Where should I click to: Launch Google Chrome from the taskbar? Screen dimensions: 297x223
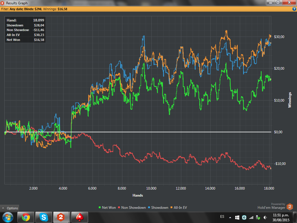click(x=26, y=217)
